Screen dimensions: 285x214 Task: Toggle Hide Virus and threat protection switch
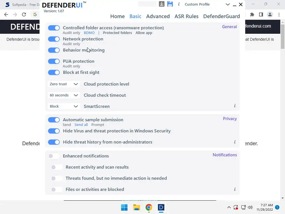[x=54, y=131]
